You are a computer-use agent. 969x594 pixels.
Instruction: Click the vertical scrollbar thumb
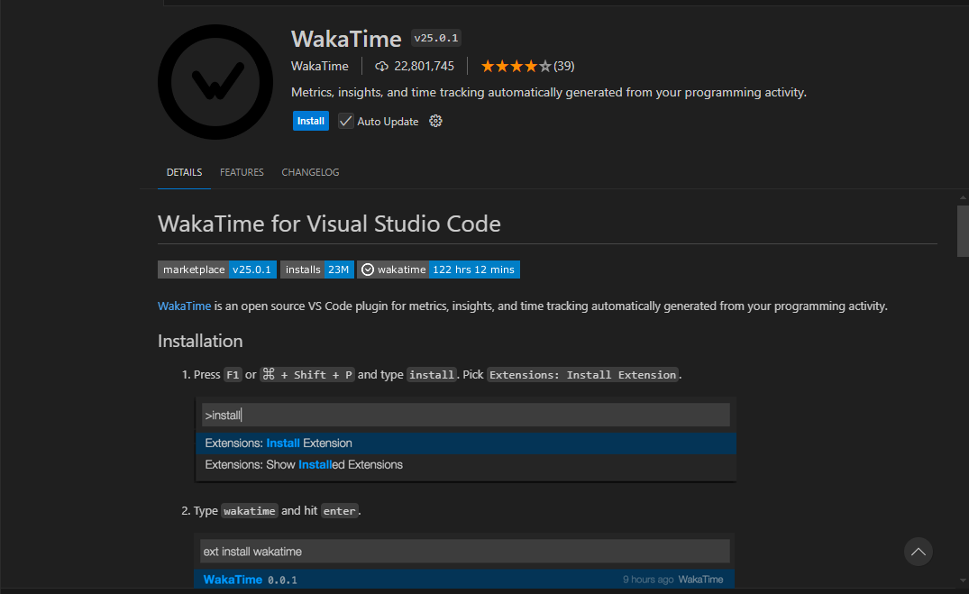pyautogui.click(x=963, y=231)
